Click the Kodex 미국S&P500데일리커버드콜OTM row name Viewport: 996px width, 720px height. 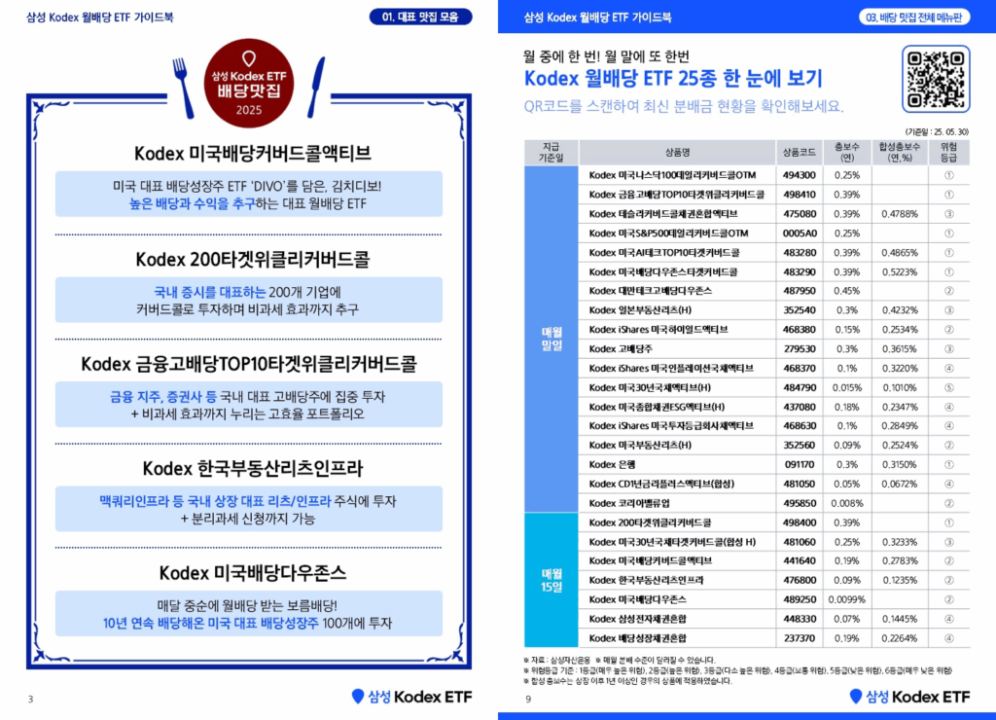coord(668,234)
